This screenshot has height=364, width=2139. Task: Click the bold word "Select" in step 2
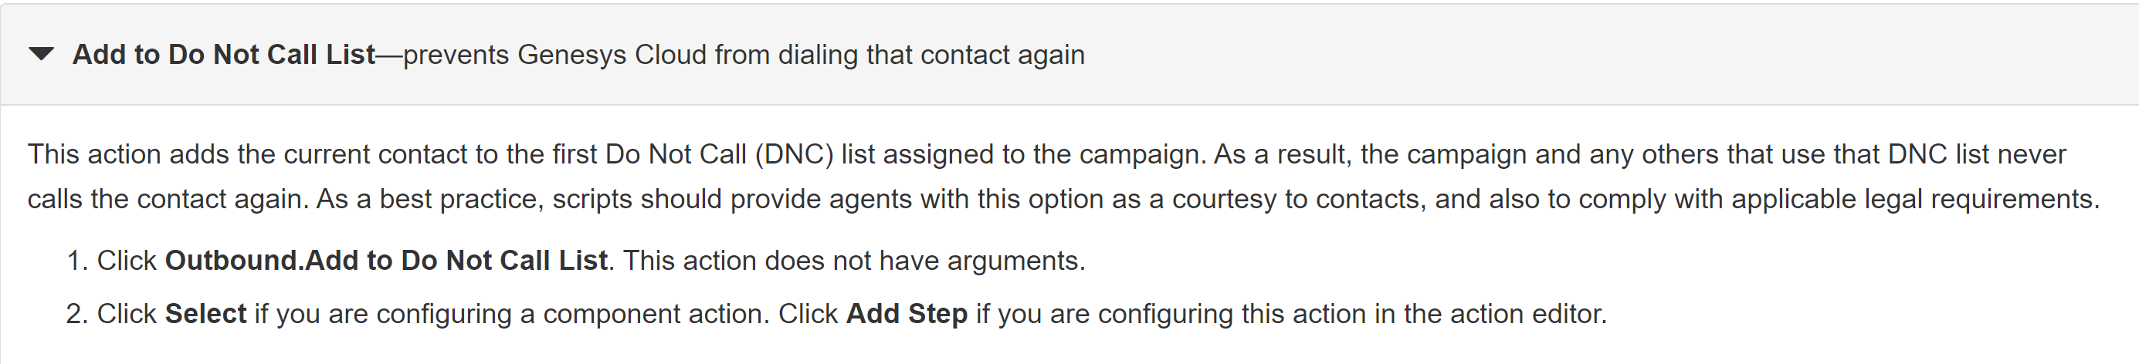point(205,313)
